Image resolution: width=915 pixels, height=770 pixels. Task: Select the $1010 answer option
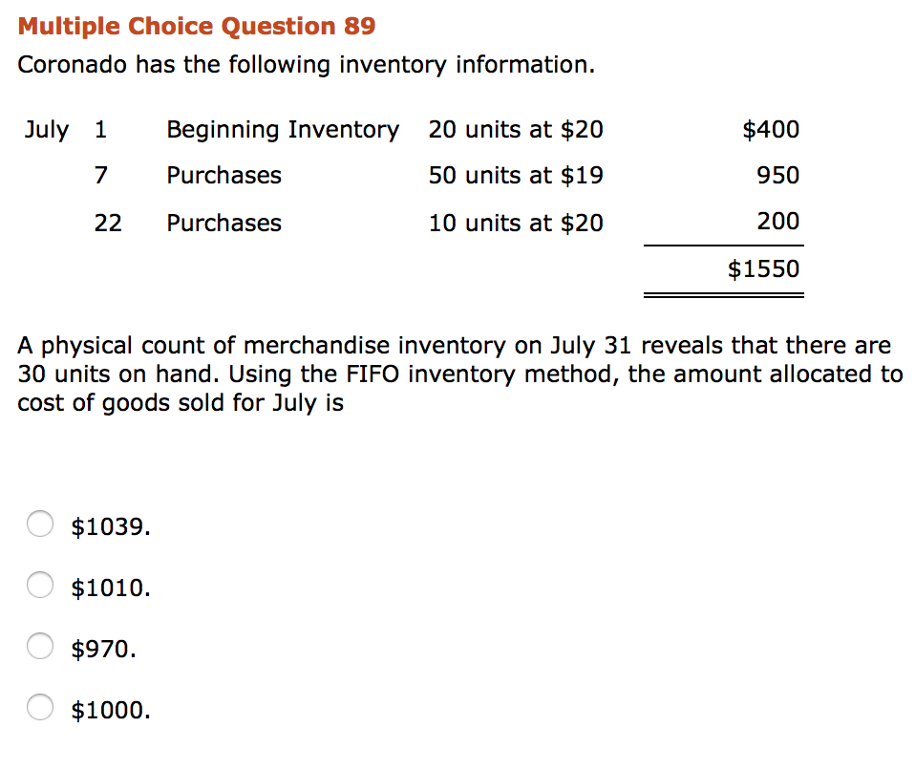(40, 585)
